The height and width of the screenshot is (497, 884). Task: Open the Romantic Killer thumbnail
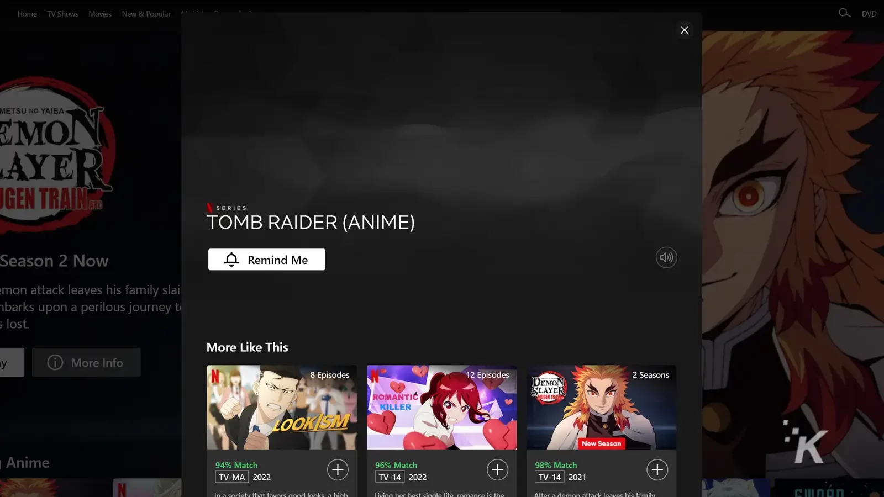[x=441, y=407]
